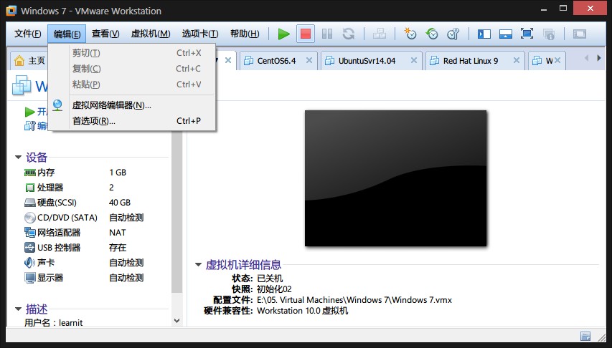Choose 首选项(R)... from the Edit menu
Screen dimensions: 612x348
pyautogui.click(x=131, y=121)
